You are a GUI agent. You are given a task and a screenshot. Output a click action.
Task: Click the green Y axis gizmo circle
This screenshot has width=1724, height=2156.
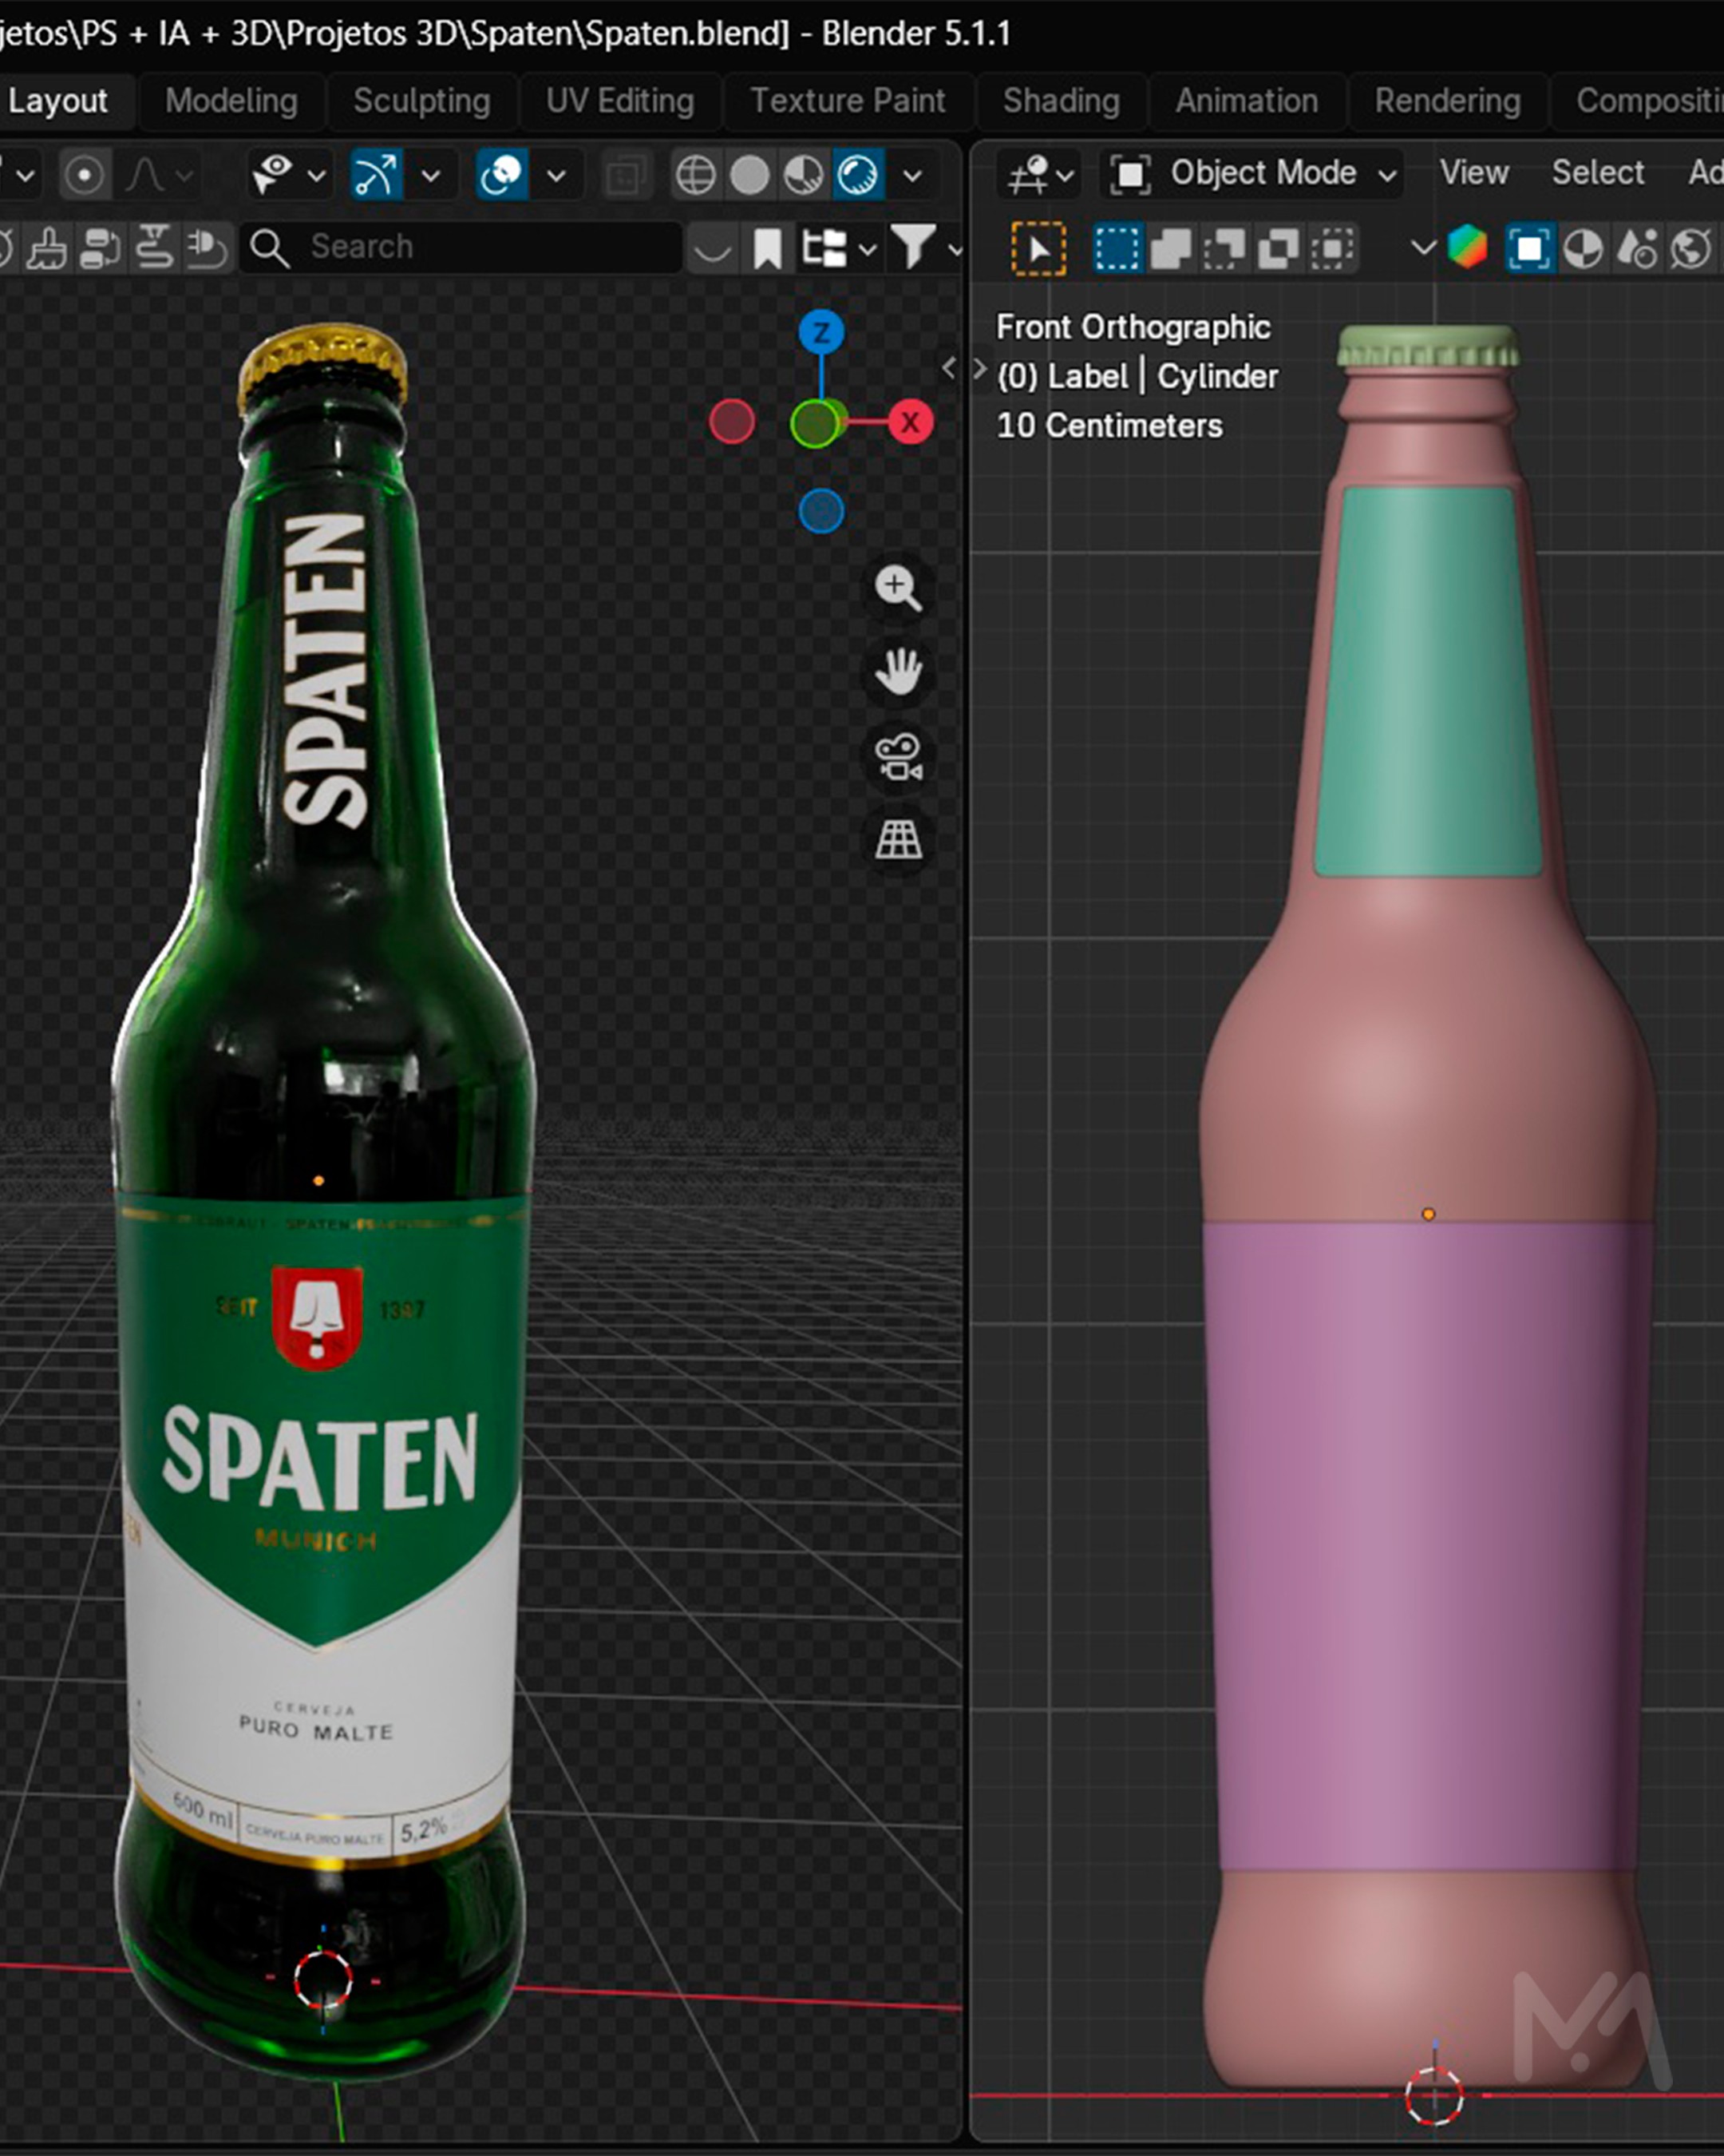(x=816, y=423)
